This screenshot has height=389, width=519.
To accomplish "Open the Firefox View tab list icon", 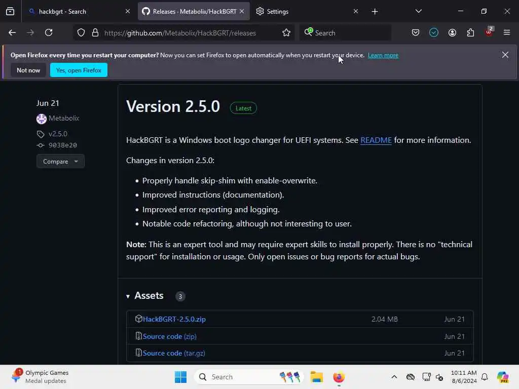I will click(x=10, y=11).
